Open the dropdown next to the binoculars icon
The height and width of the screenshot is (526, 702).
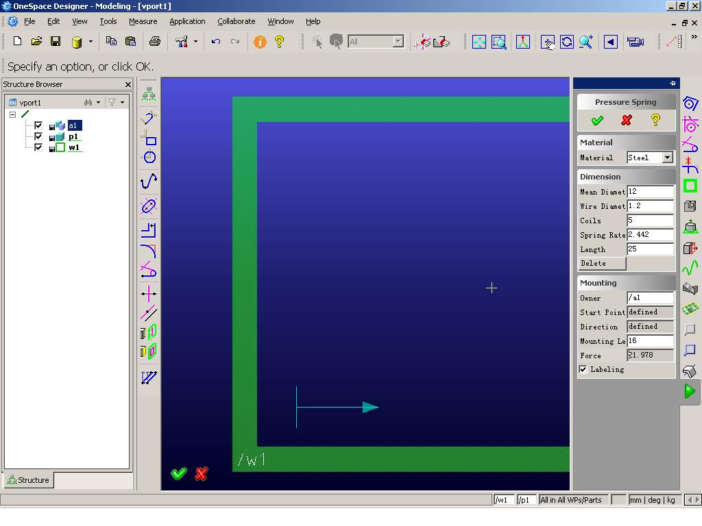tap(99, 103)
